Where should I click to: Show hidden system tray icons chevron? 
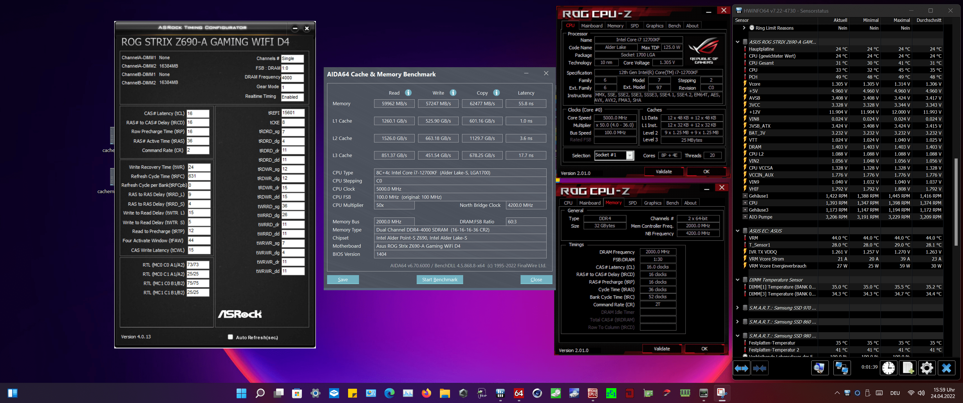pos(837,393)
